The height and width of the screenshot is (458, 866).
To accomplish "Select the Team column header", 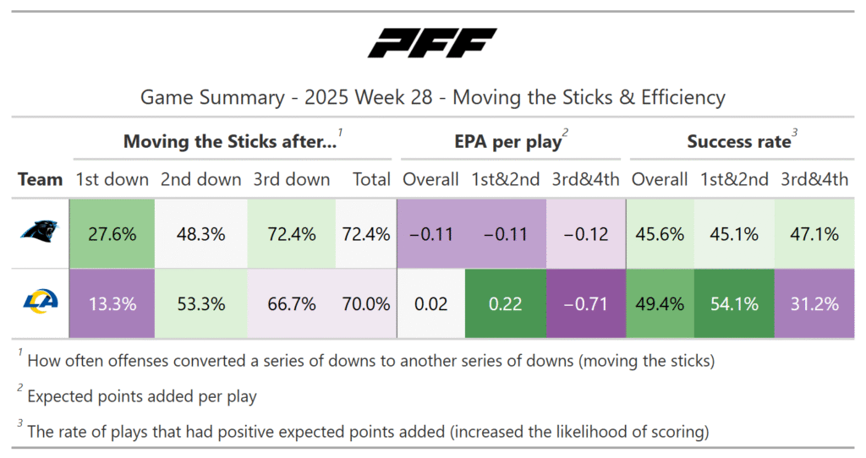I will 41,179.
